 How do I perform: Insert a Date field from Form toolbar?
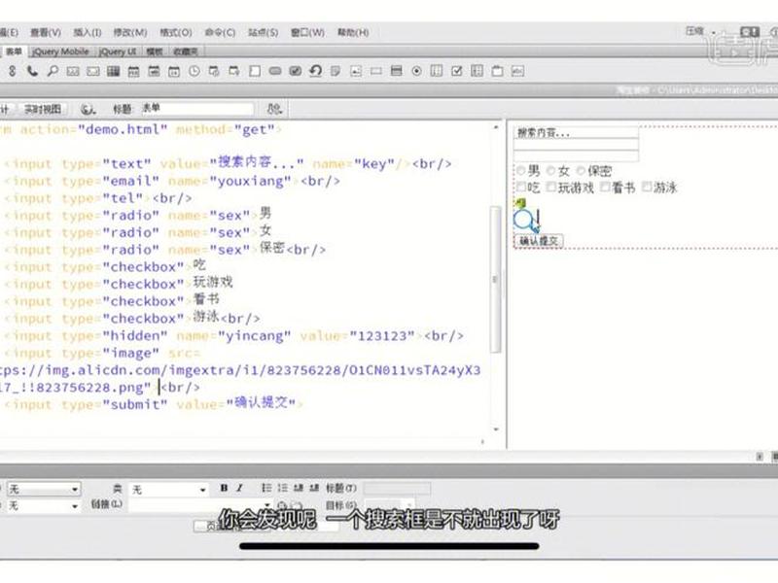pos(174,71)
